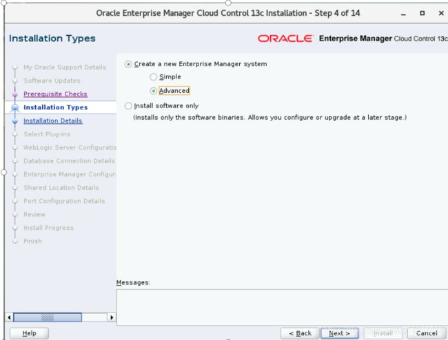The image size is (448, 340).
Task: Maximize the installer window
Action: [x=422, y=13]
